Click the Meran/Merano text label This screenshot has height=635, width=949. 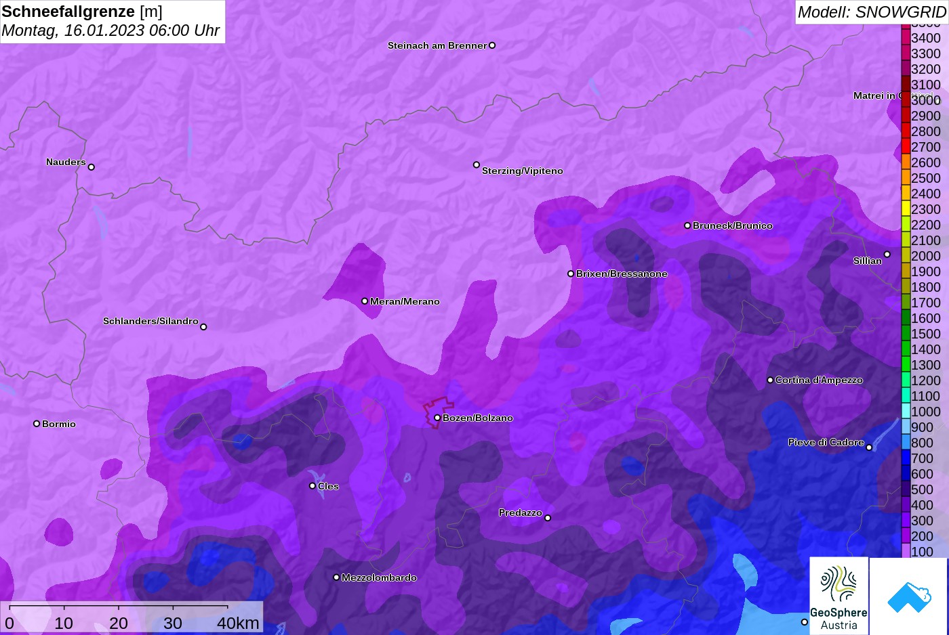coord(405,301)
